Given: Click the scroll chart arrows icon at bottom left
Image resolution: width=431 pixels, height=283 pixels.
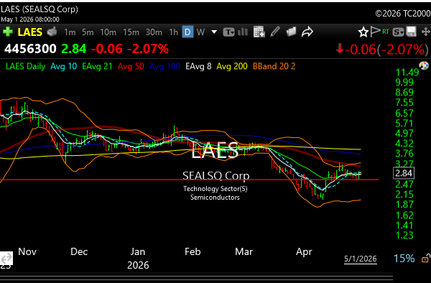Looking at the screenshot, I should click(x=6, y=259).
